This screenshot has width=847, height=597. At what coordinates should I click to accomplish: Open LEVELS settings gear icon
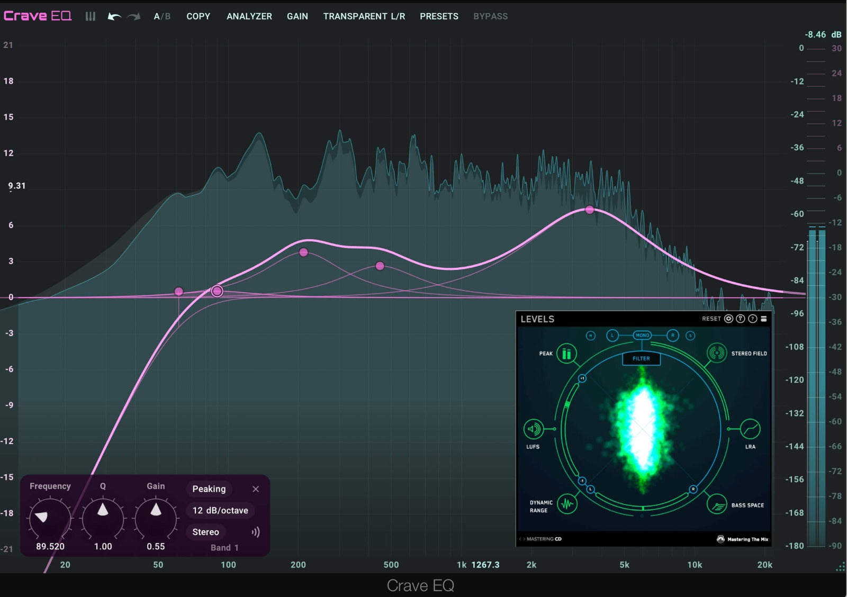(728, 319)
